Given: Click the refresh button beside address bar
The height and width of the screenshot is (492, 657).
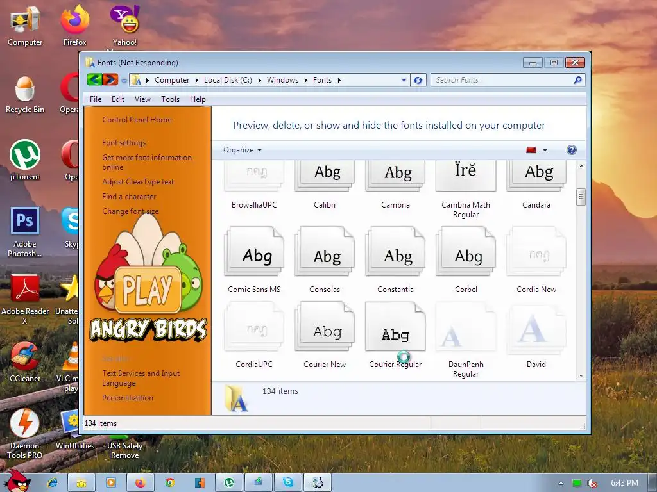Looking at the screenshot, I should click(418, 80).
